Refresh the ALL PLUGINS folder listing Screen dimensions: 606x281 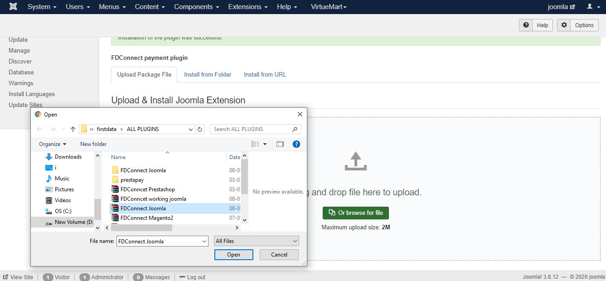pos(200,129)
